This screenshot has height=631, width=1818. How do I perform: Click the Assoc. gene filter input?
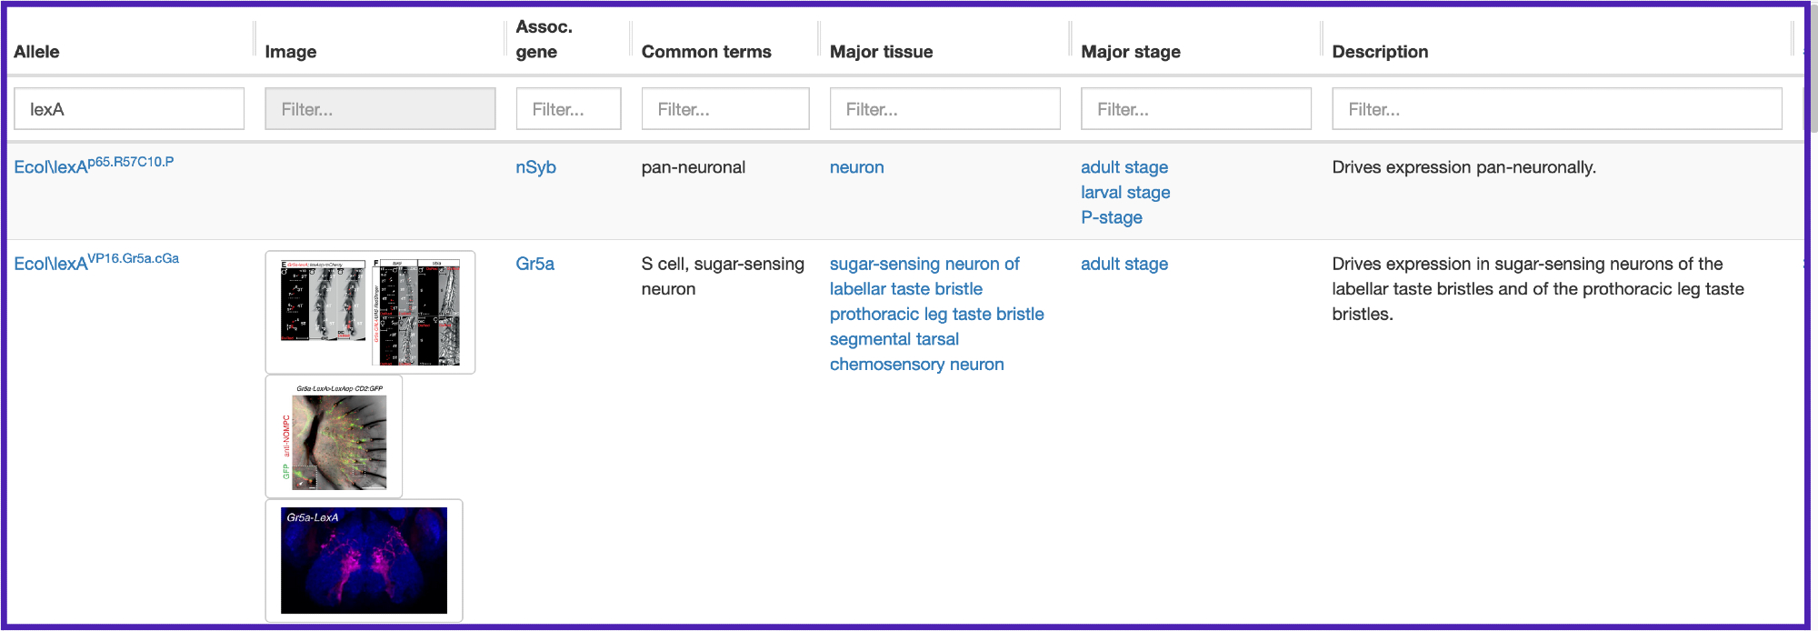point(568,109)
